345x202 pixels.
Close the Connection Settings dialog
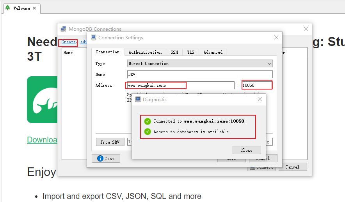(276, 37)
